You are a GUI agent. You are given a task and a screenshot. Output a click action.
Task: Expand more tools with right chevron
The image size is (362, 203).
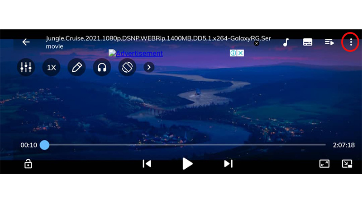[x=149, y=67]
